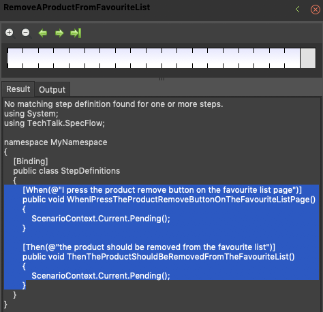Go to previous item with left green arrow
The width and height of the screenshot is (323, 312).
43,33
